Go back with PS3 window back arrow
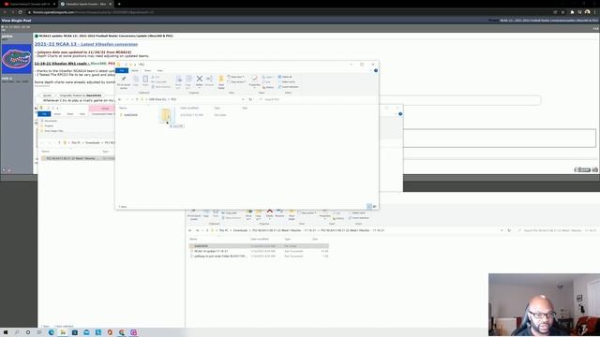 point(120,99)
